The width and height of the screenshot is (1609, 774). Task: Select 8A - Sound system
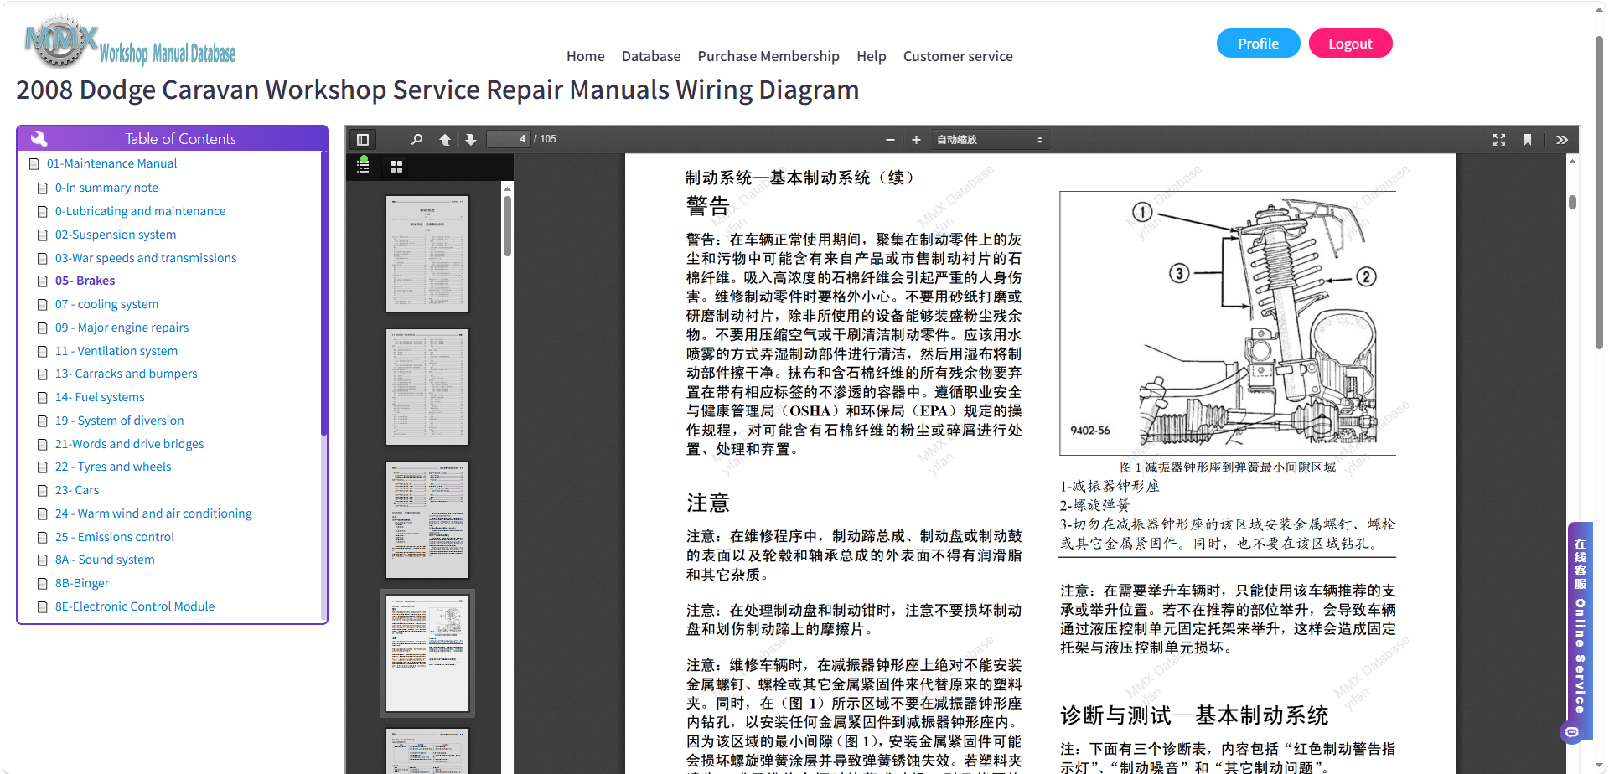tap(105, 560)
